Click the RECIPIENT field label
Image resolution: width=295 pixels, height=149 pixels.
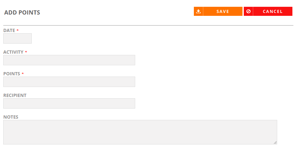[15, 95]
